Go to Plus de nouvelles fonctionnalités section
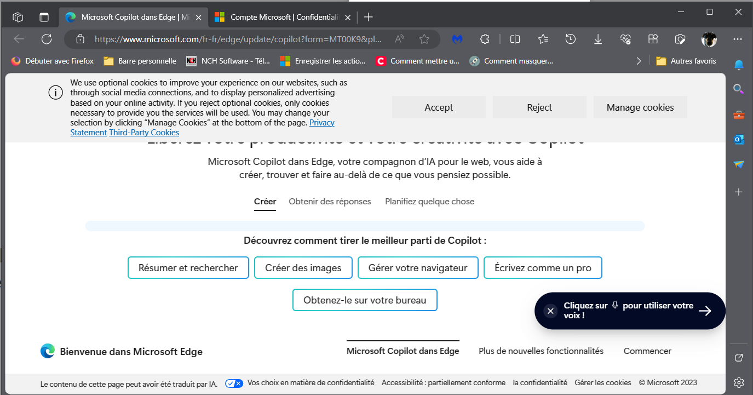The width and height of the screenshot is (753, 395). (x=541, y=351)
